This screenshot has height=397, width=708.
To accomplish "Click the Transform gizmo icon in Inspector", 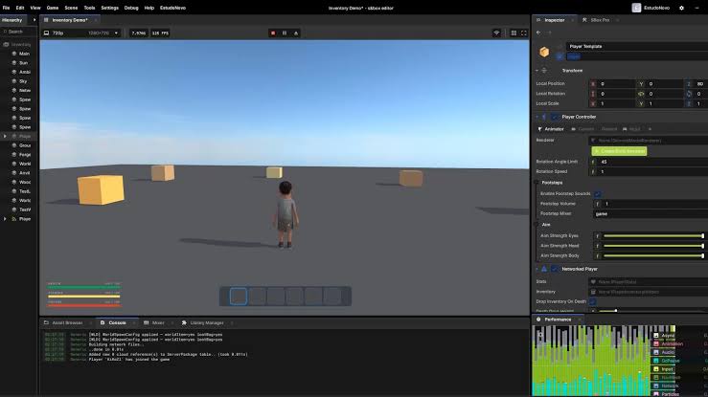I will 544,70.
